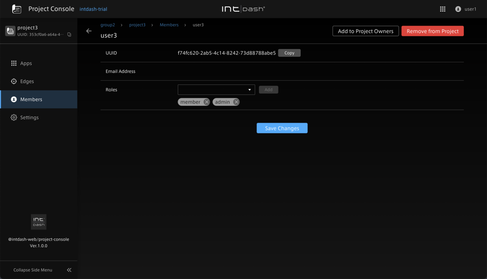Click the Edges target icon in sidebar
This screenshot has width=487, height=279.
pyautogui.click(x=14, y=81)
